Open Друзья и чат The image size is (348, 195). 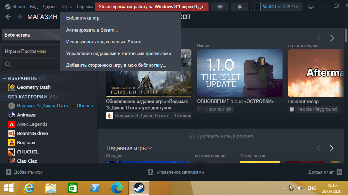click(325, 172)
